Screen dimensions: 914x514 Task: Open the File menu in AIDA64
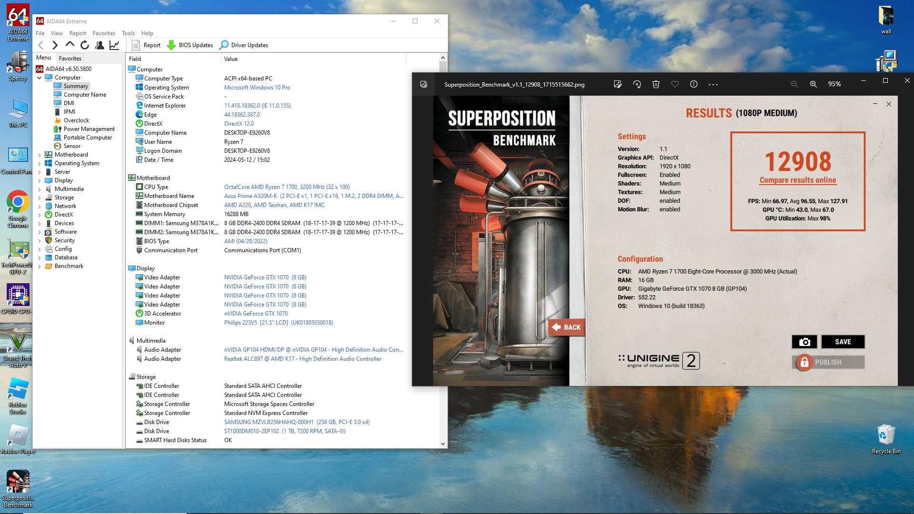click(40, 33)
